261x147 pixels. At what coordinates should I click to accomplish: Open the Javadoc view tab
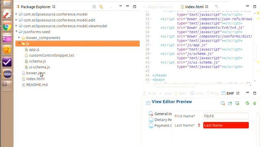coord(165,94)
